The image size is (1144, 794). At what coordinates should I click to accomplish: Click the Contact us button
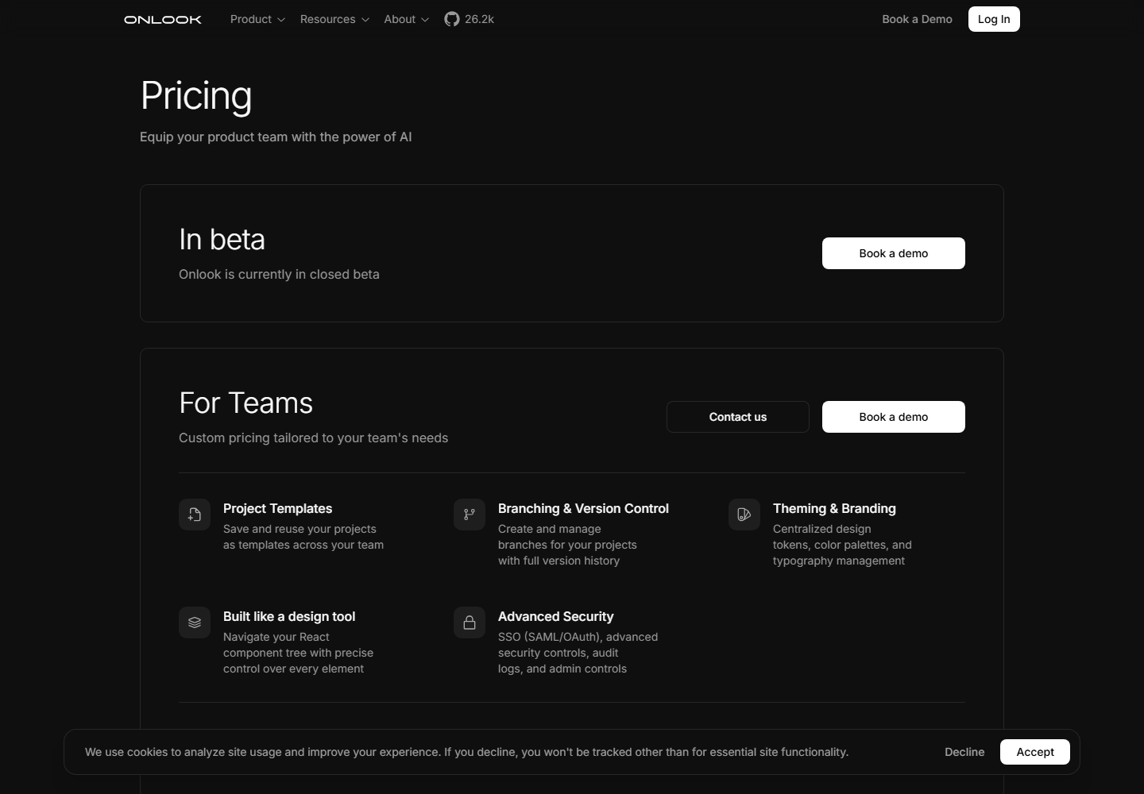pyautogui.click(x=738, y=417)
